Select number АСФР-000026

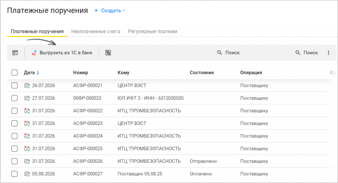pyautogui.click(x=88, y=161)
